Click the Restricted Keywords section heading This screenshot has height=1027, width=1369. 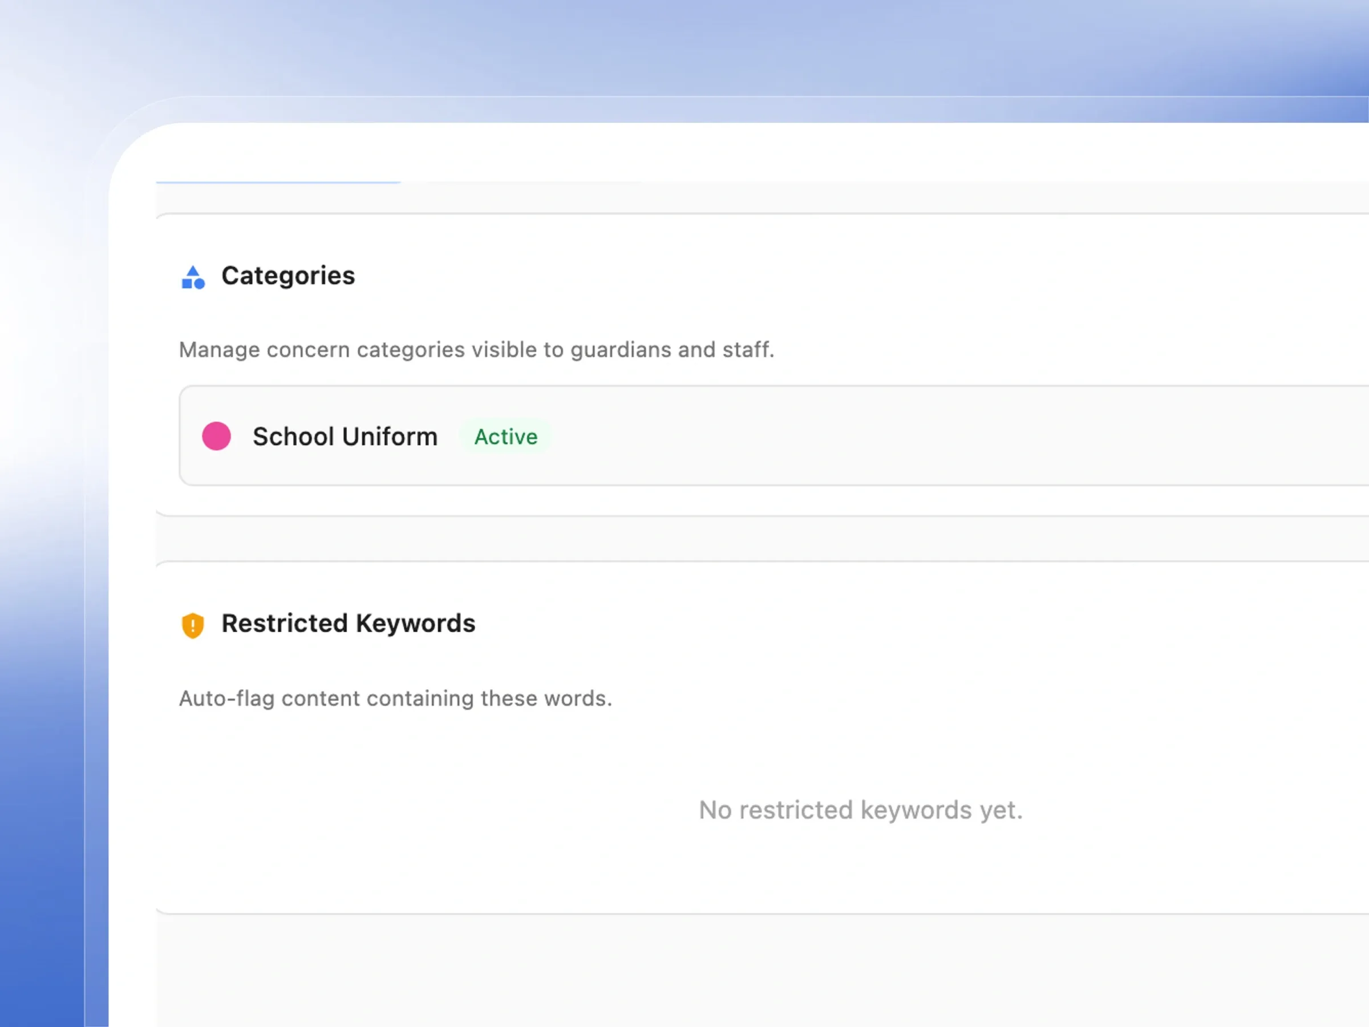click(349, 624)
